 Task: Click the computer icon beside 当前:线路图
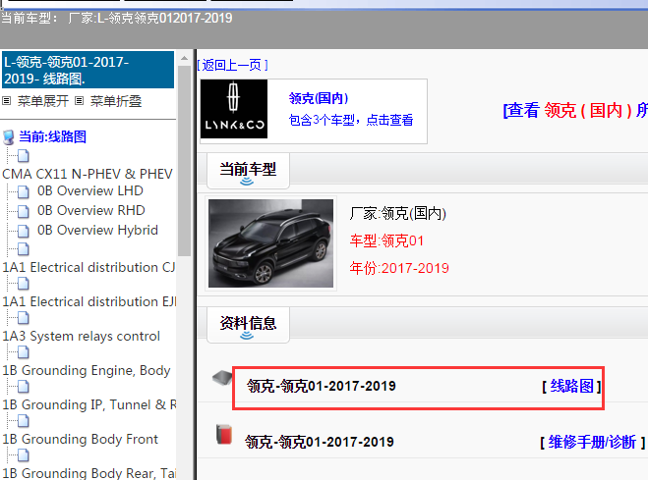point(8,137)
